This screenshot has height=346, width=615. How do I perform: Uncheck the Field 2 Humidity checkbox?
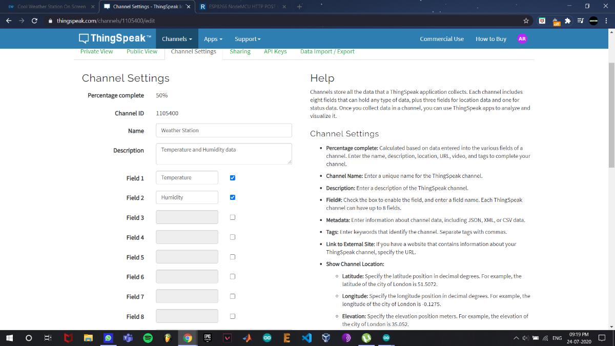pyautogui.click(x=233, y=197)
